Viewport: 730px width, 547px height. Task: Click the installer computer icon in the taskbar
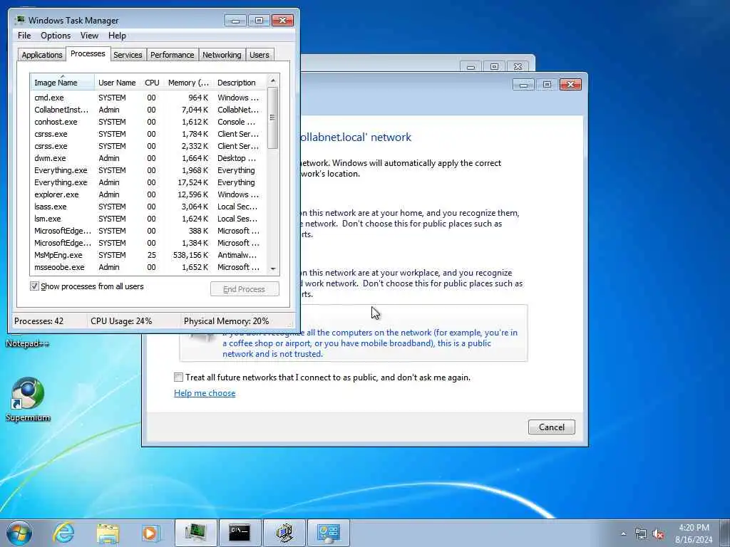[x=284, y=533]
